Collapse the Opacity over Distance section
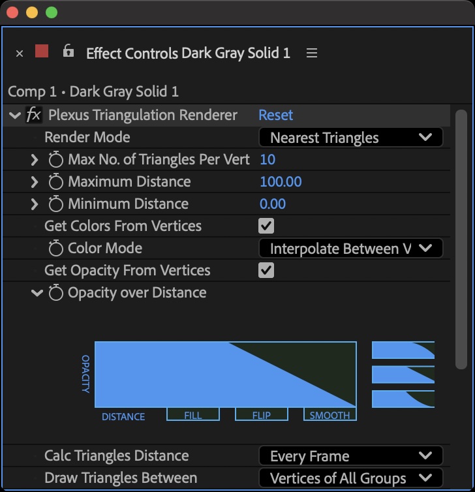 point(37,293)
